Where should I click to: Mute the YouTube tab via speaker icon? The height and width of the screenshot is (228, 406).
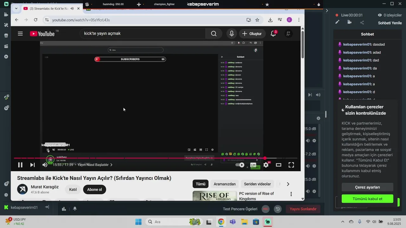pyautogui.click(x=72, y=9)
